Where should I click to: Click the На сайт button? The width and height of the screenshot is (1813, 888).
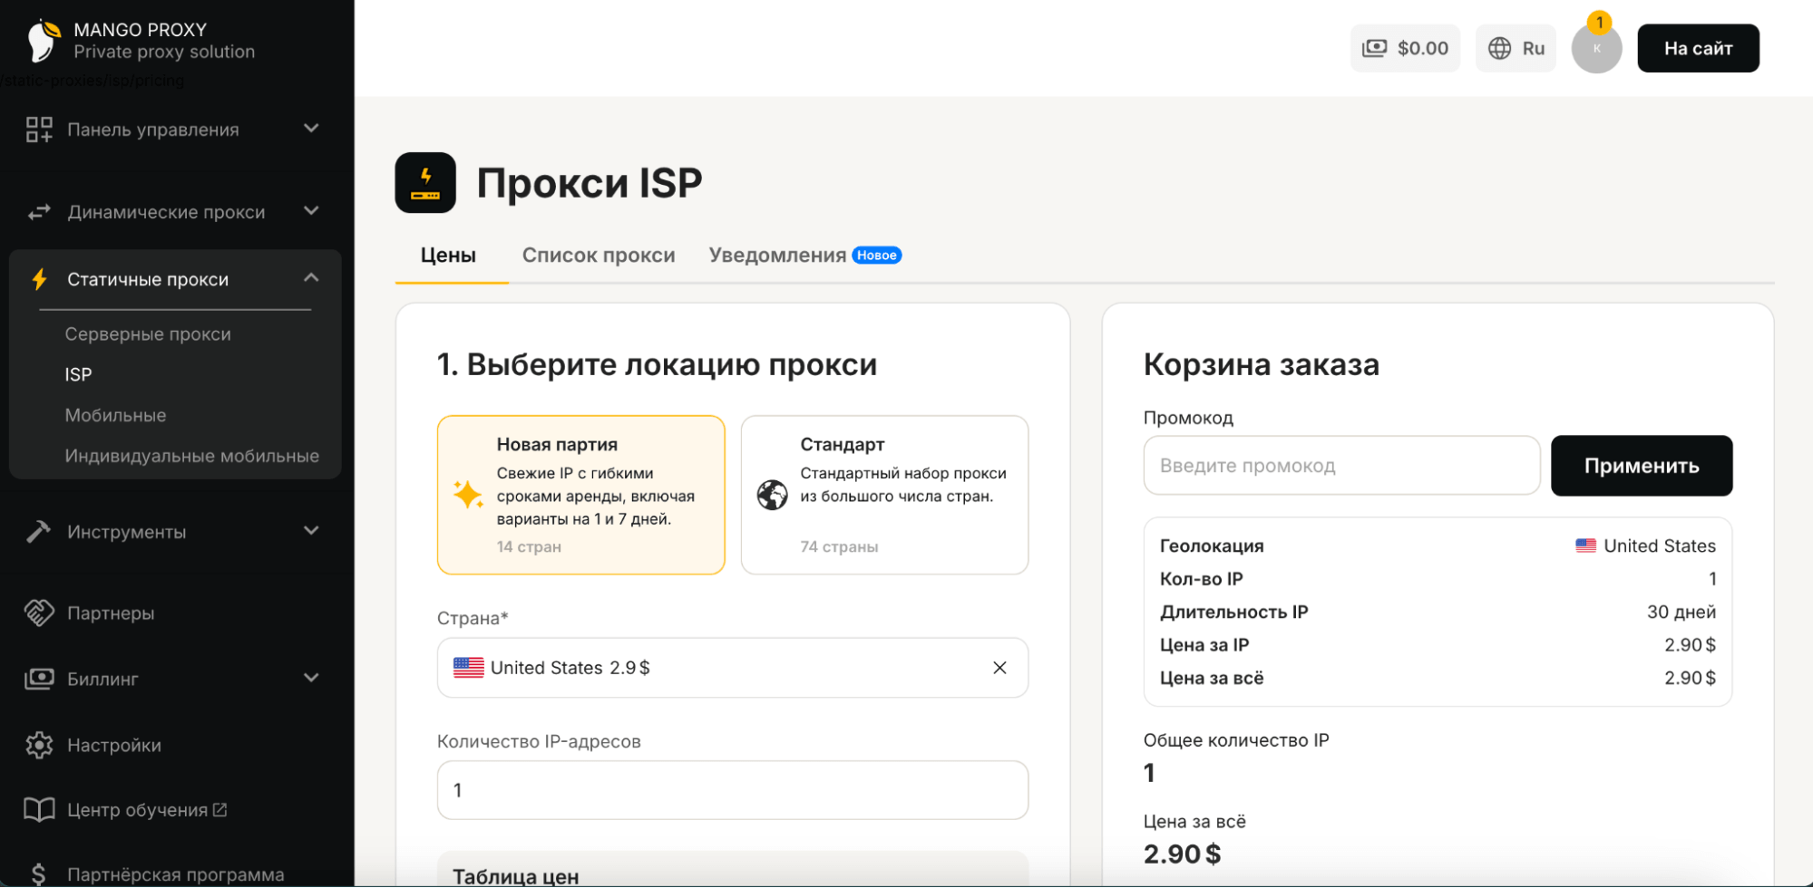click(x=1698, y=48)
